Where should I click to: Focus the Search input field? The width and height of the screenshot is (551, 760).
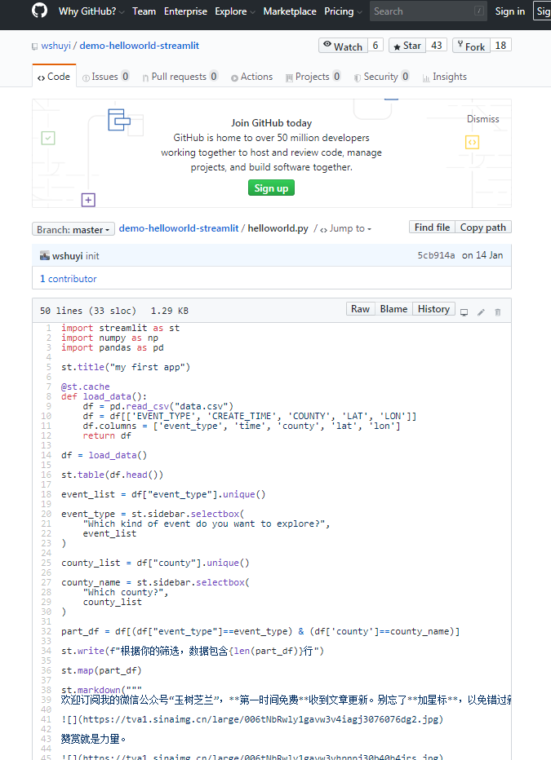tap(429, 11)
